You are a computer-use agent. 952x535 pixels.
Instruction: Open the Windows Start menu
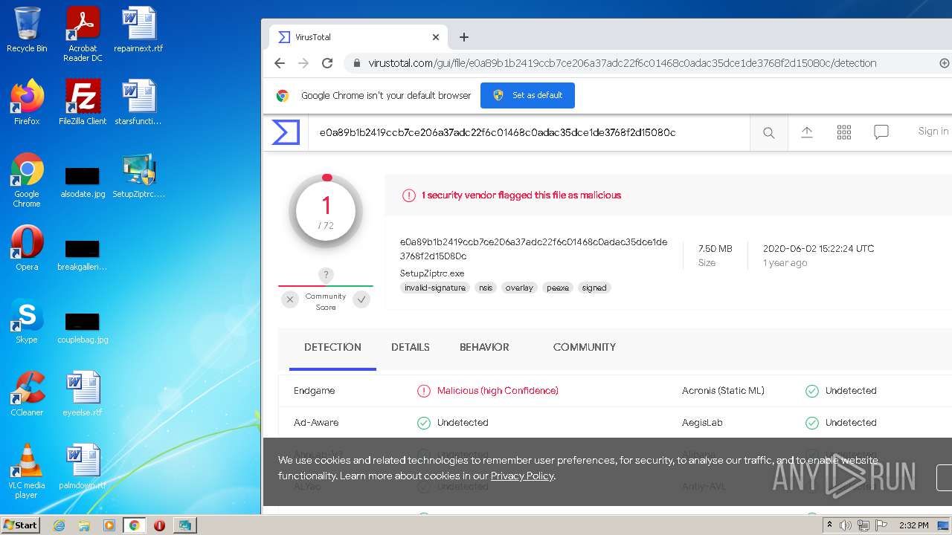[x=21, y=525]
